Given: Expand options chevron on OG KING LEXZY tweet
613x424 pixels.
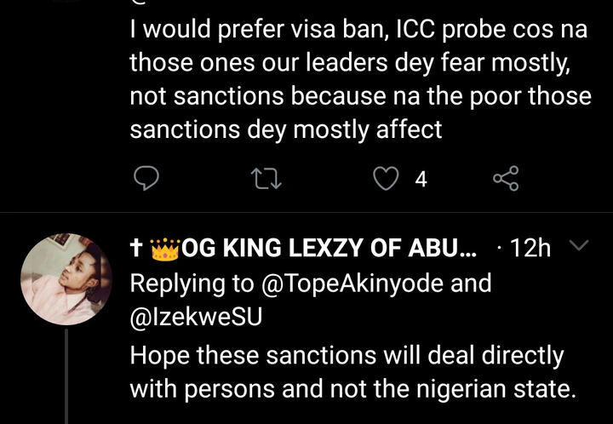Looking at the screenshot, I should pyautogui.click(x=577, y=246).
